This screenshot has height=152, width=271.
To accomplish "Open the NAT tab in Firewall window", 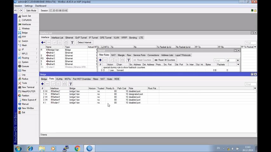I will 113,55.
